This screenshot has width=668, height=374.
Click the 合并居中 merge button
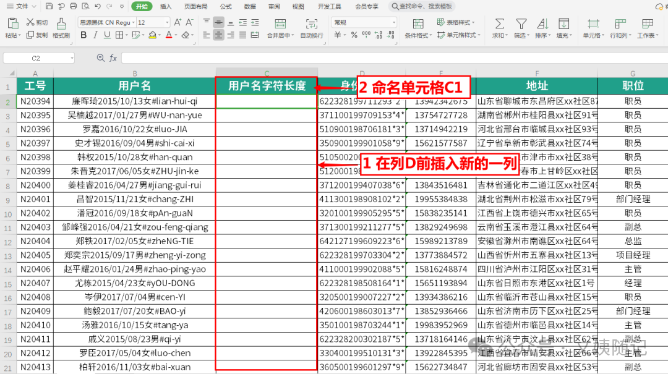pos(280,28)
